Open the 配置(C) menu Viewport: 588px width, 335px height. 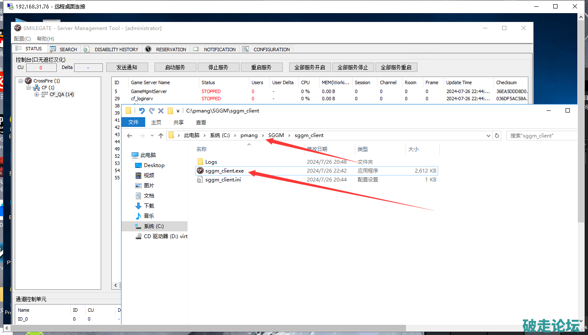(x=22, y=39)
